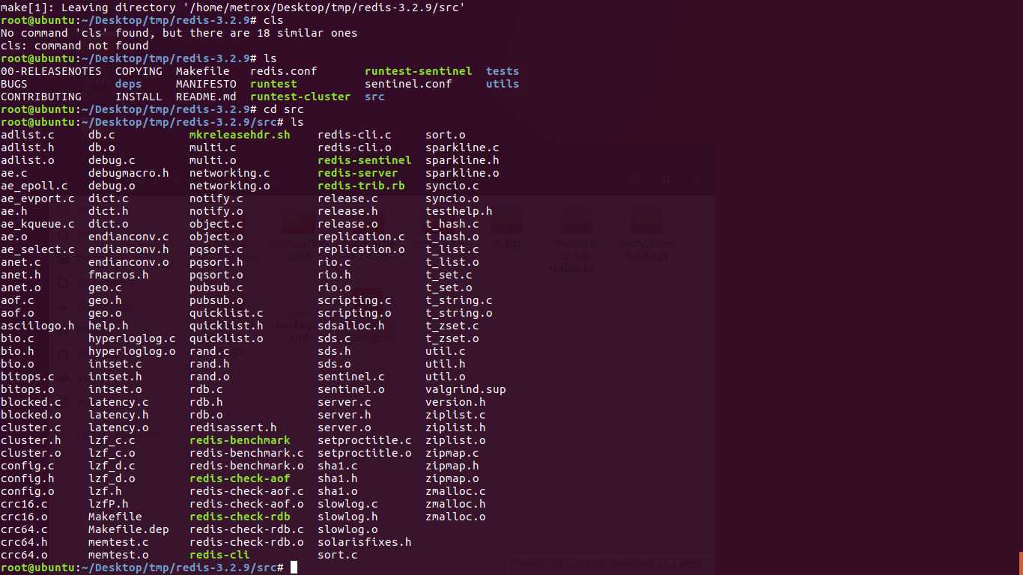Viewport: 1023px width, 575px height.
Task: Click the blue tests directory name
Action: click(x=503, y=71)
